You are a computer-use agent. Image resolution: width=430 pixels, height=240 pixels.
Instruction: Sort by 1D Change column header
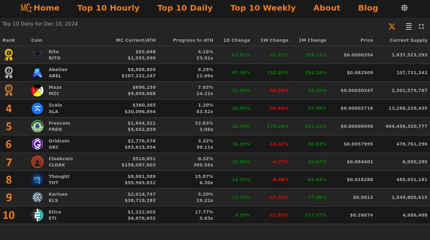click(x=237, y=40)
